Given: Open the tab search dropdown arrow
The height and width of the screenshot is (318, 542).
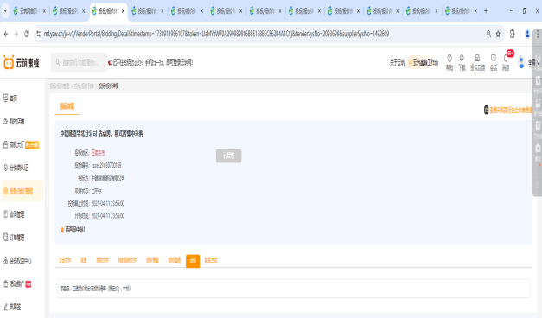Looking at the screenshot, I should (5, 11).
